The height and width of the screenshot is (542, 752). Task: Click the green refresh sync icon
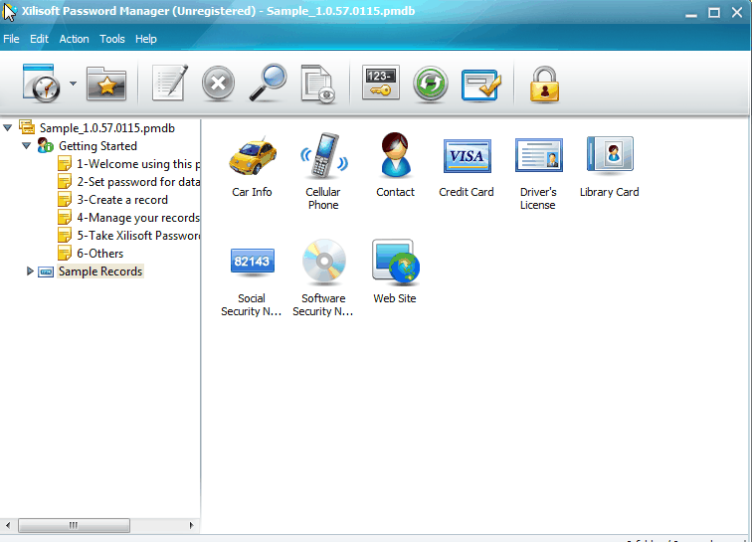coord(431,85)
